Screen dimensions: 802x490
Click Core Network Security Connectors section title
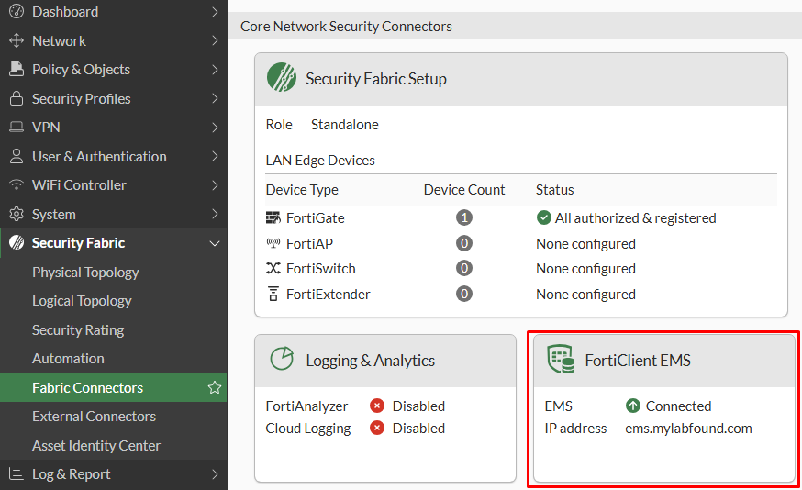pos(346,26)
